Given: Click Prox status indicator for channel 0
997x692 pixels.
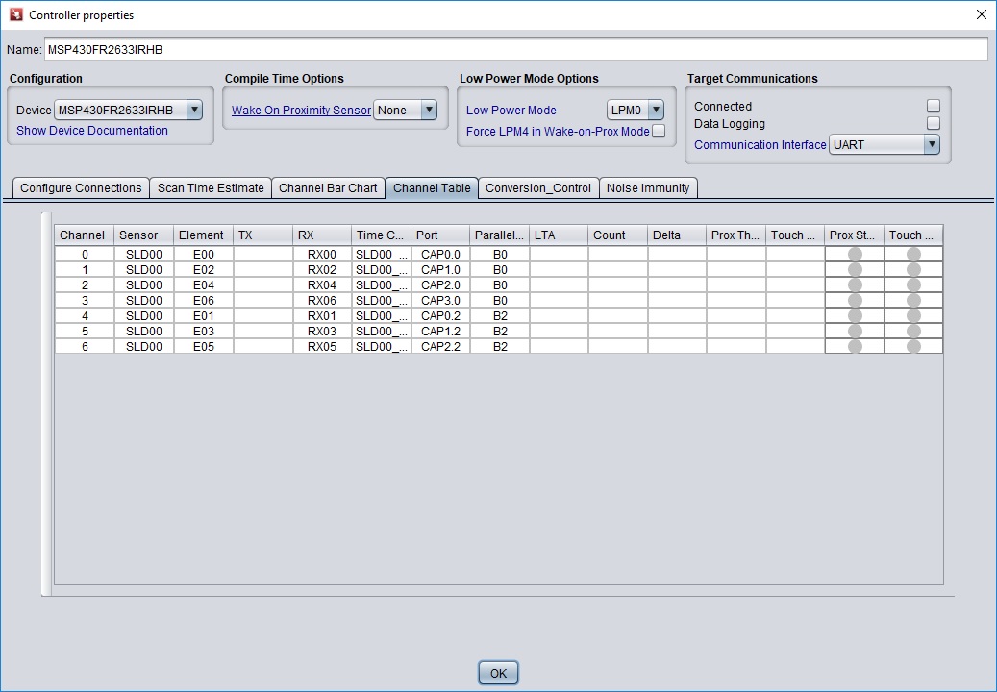Looking at the screenshot, I should 855,254.
